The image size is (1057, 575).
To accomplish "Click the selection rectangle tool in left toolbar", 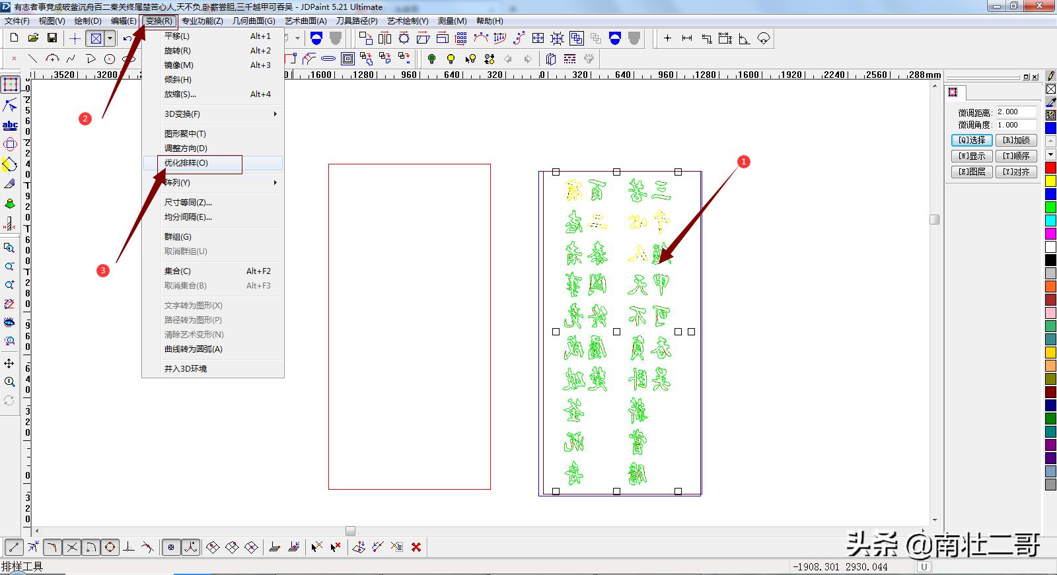I will tap(10, 85).
